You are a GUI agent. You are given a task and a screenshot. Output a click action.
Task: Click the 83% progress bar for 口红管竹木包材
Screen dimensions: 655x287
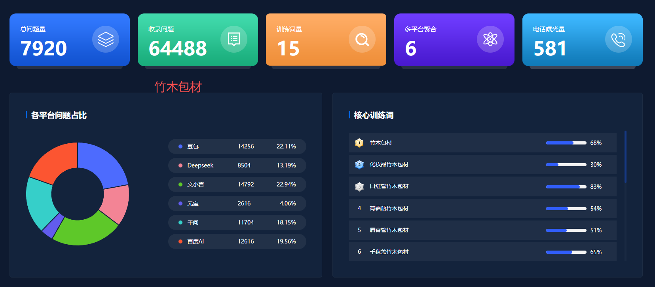click(x=566, y=187)
